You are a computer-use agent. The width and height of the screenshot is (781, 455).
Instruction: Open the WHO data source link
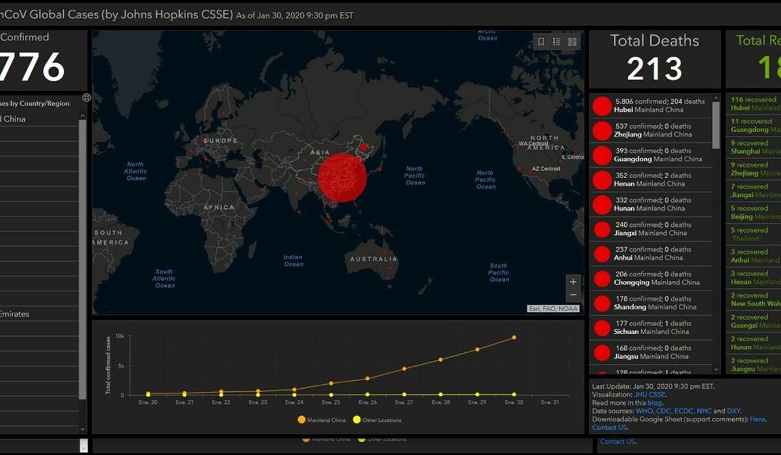point(644,411)
